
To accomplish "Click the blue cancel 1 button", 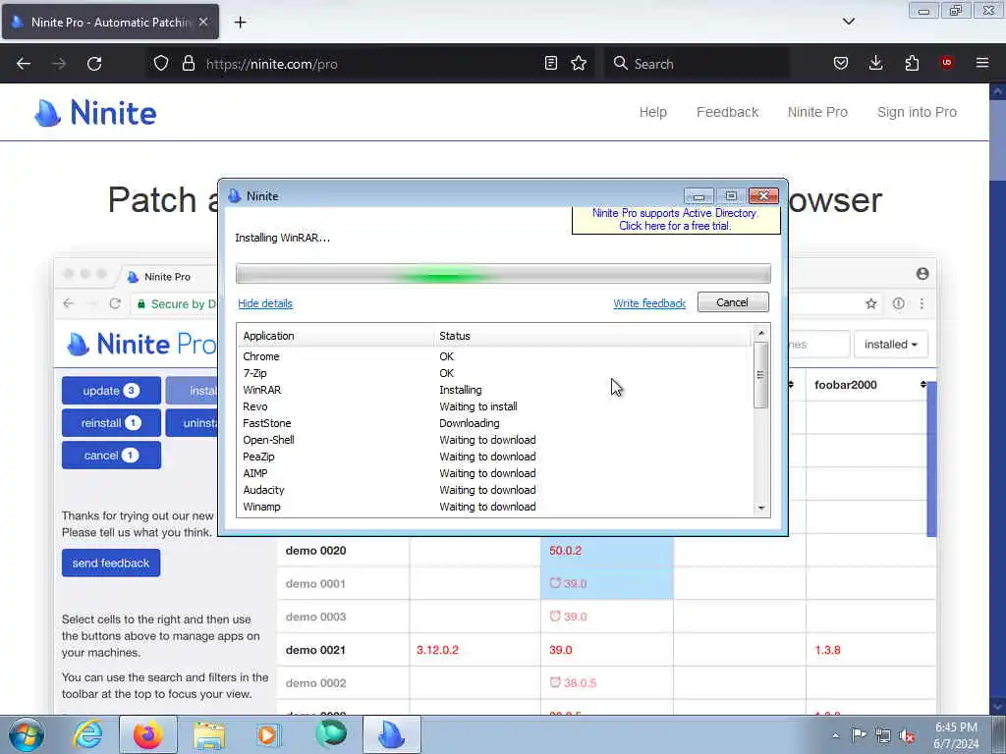I will pos(111,456).
